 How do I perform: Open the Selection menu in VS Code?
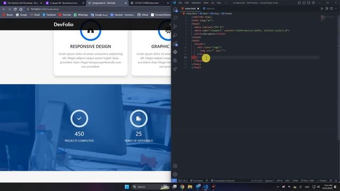[196, 3]
